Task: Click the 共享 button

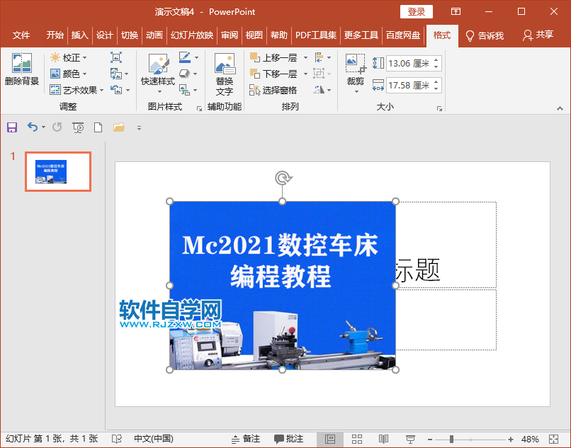Action: click(538, 34)
